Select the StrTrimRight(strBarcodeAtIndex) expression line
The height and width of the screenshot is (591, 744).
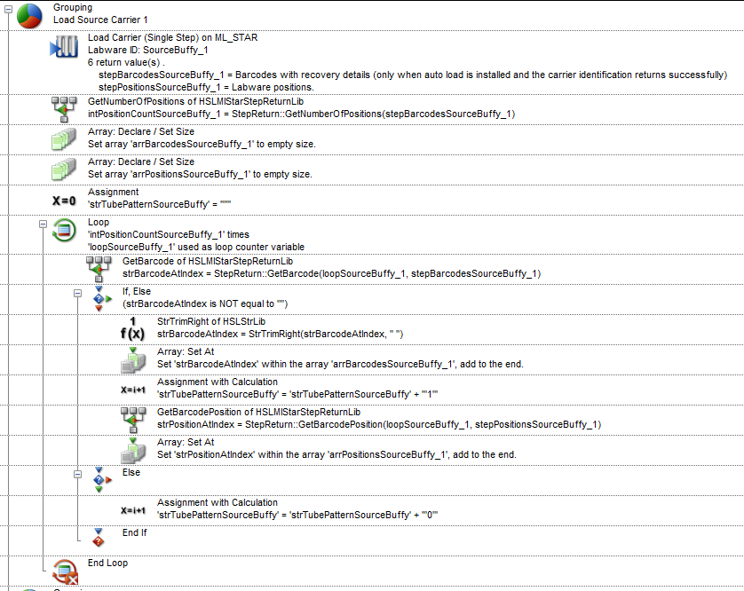point(280,334)
